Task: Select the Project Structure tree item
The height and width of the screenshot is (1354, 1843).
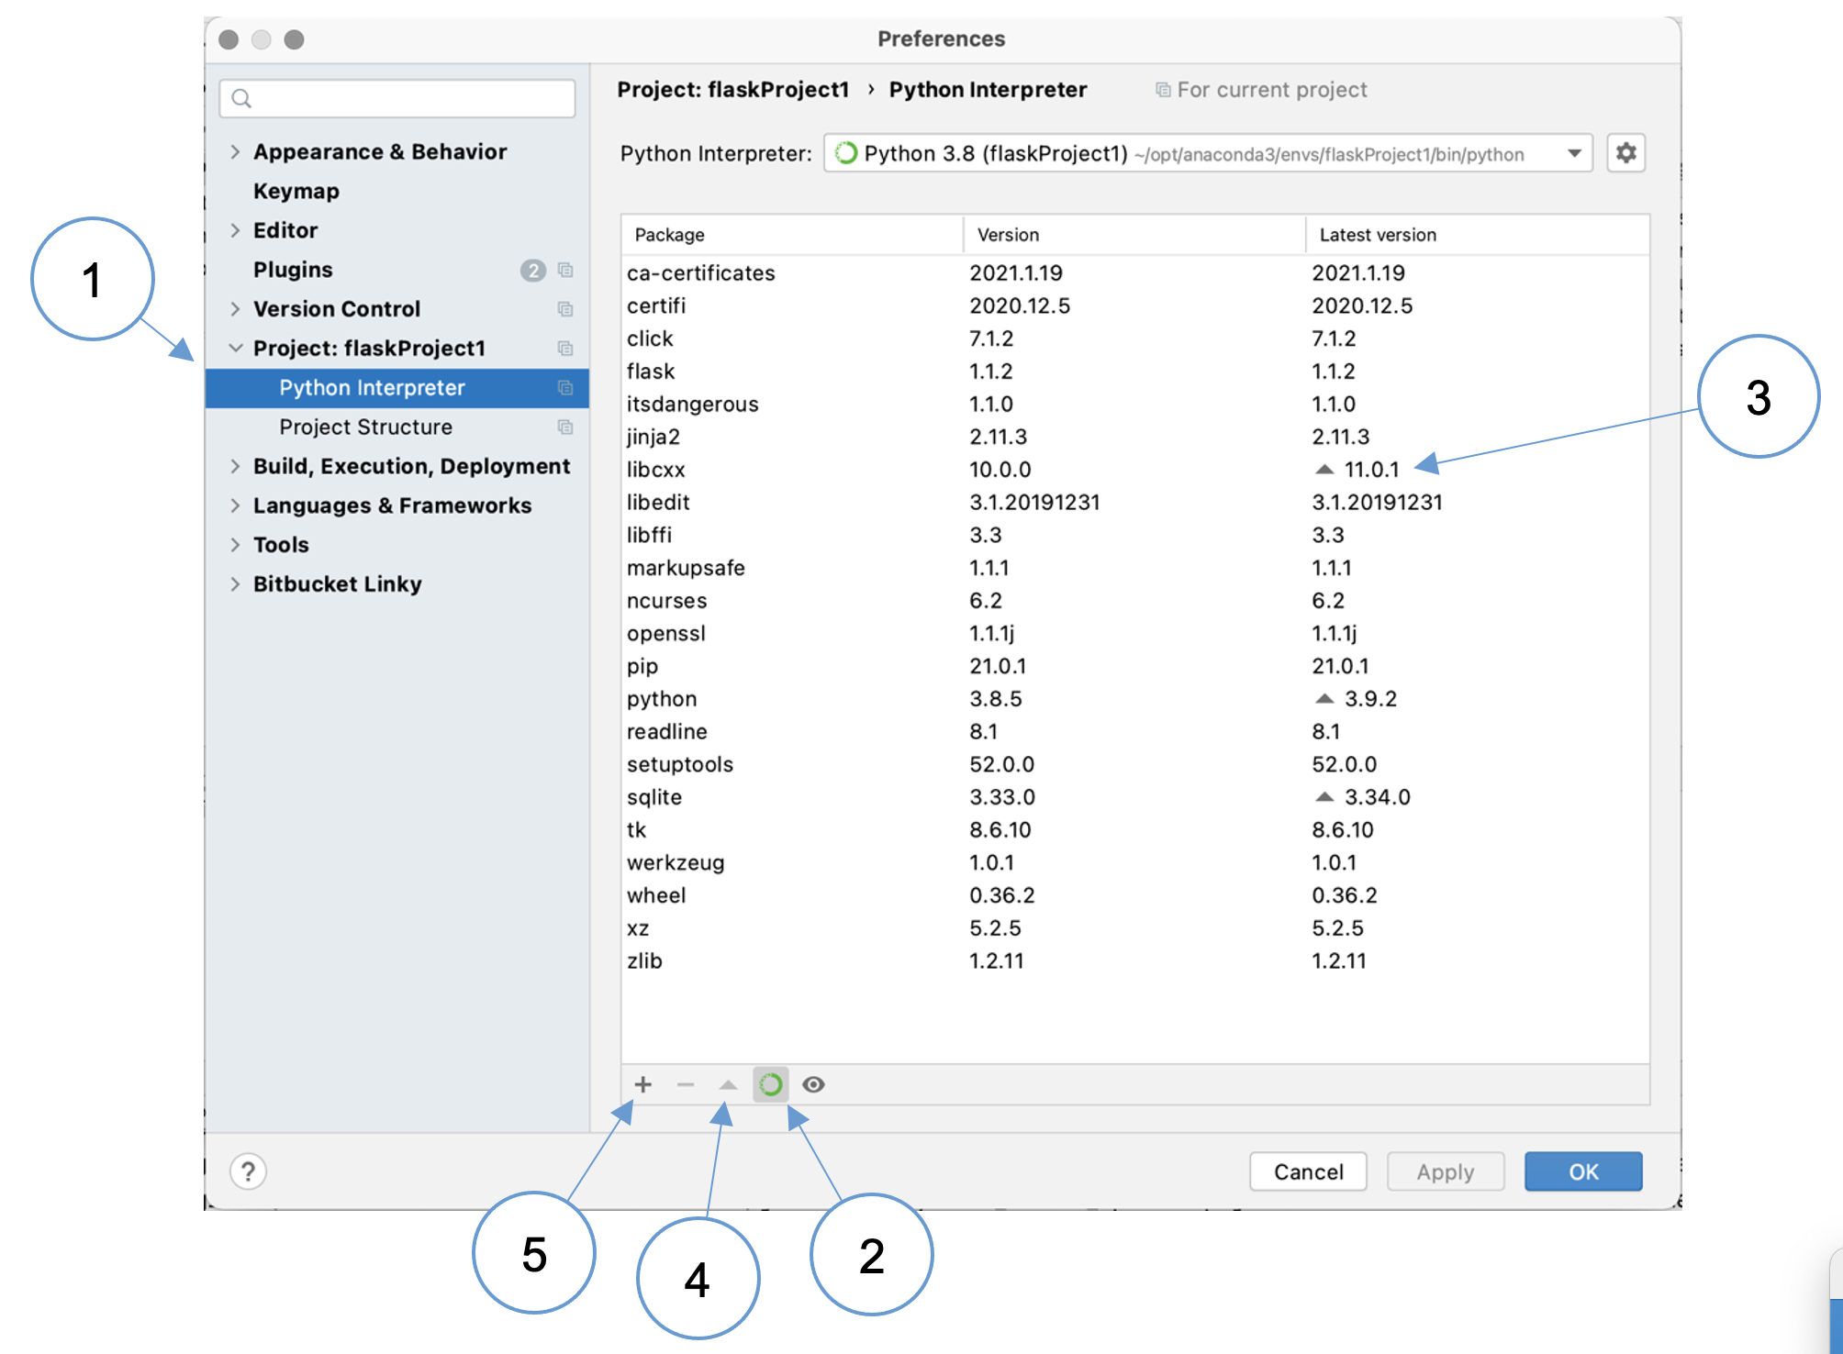Action: click(x=365, y=425)
